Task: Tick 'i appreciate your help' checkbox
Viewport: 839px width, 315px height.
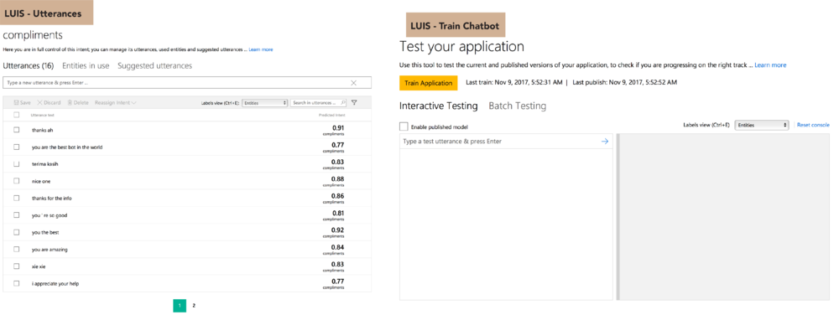Action: coord(17,283)
